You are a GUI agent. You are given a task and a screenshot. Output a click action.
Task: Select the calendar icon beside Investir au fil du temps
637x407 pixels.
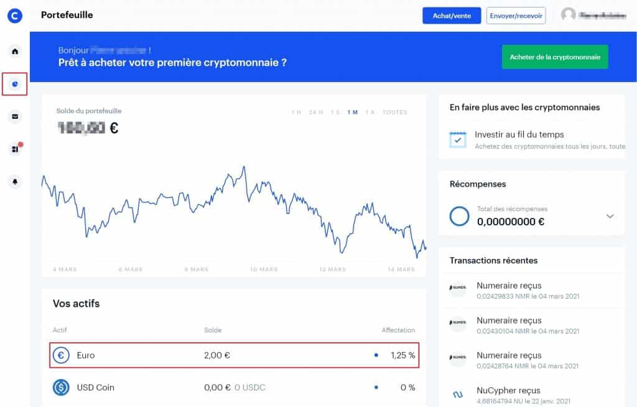458,139
